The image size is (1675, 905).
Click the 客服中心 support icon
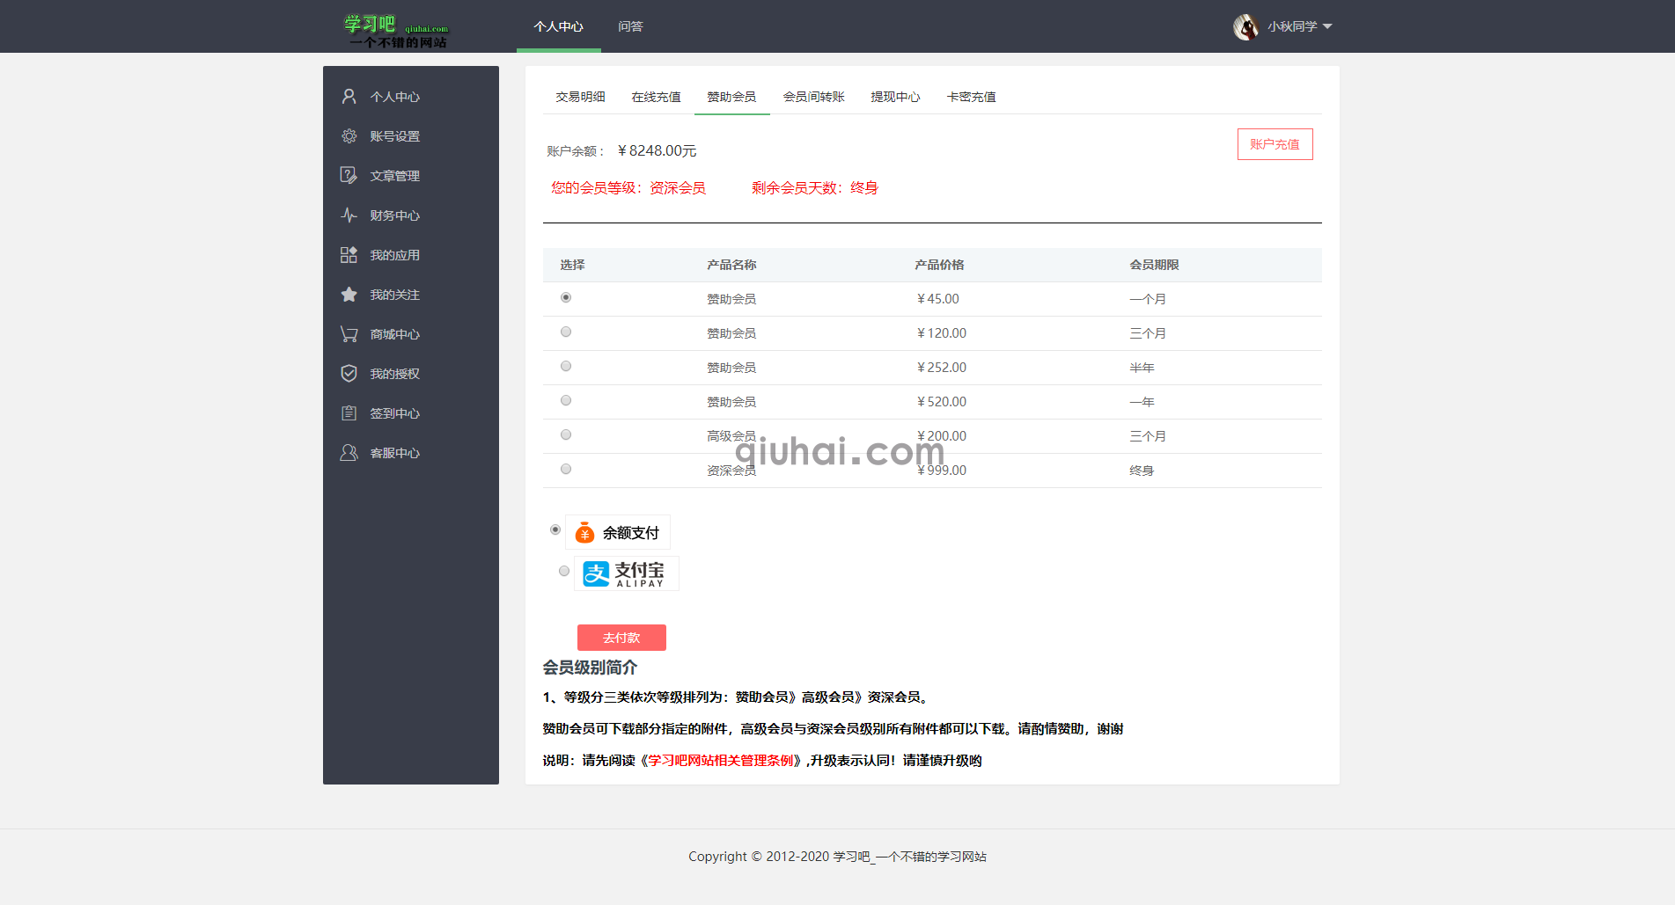coord(349,452)
